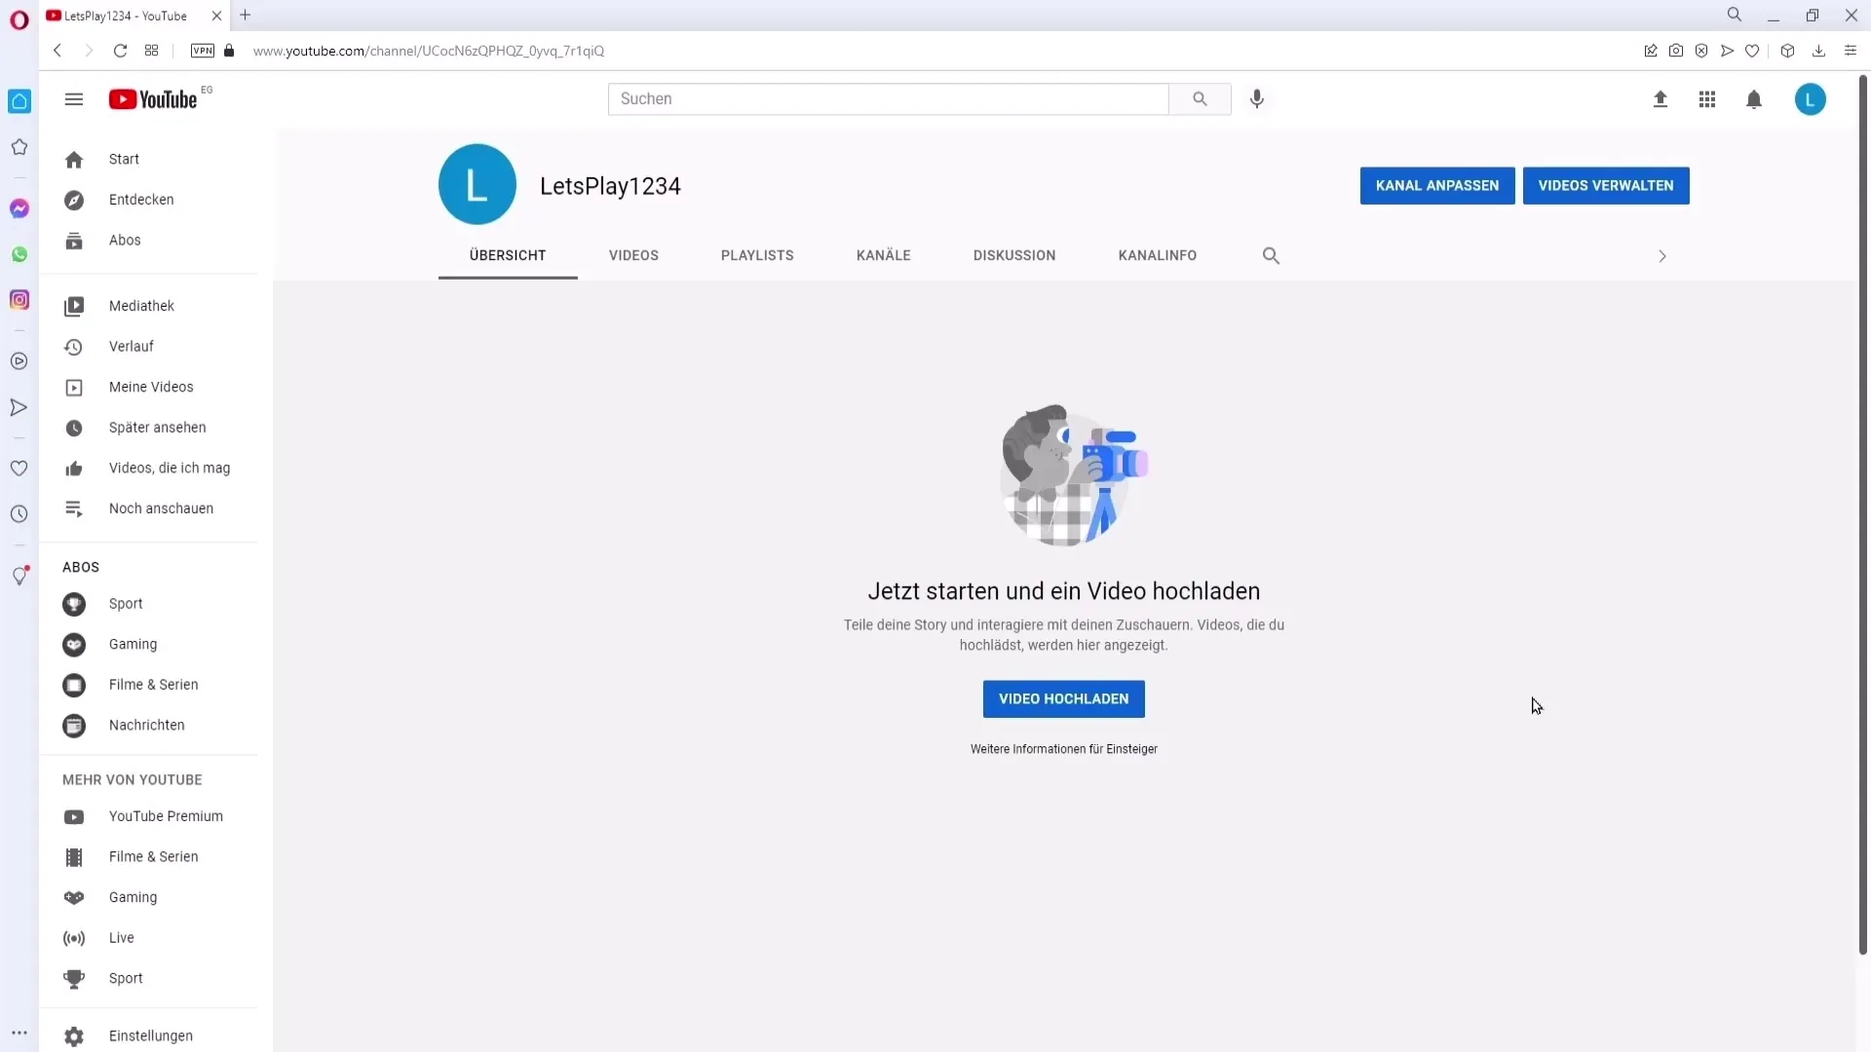Open Weitere Informationen für Einsteiger link
Viewport: 1871px width, 1052px height.
click(x=1063, y=747)
